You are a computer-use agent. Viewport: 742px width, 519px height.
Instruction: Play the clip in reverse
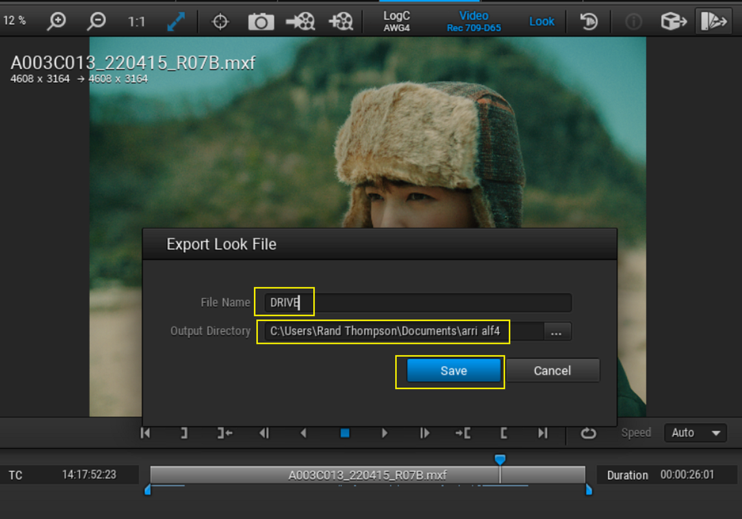coord(303,433)
